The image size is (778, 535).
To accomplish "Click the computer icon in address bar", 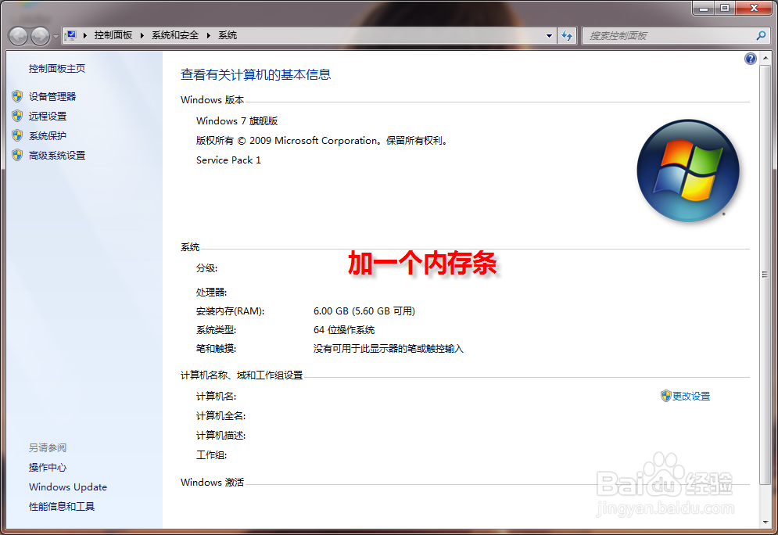I will (71, 35).
